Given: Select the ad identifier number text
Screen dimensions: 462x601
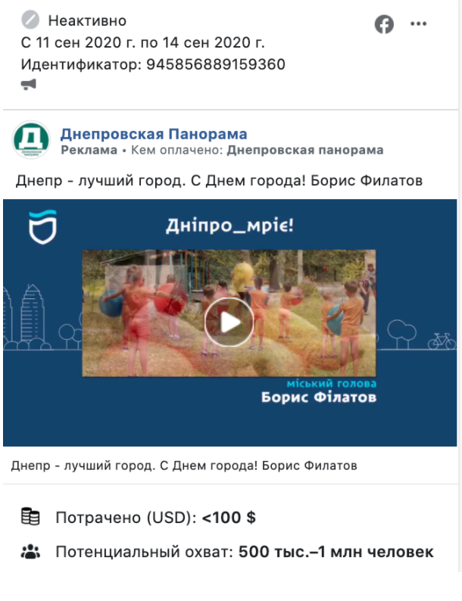Looking at the screenshot, I should click(216, 64).
